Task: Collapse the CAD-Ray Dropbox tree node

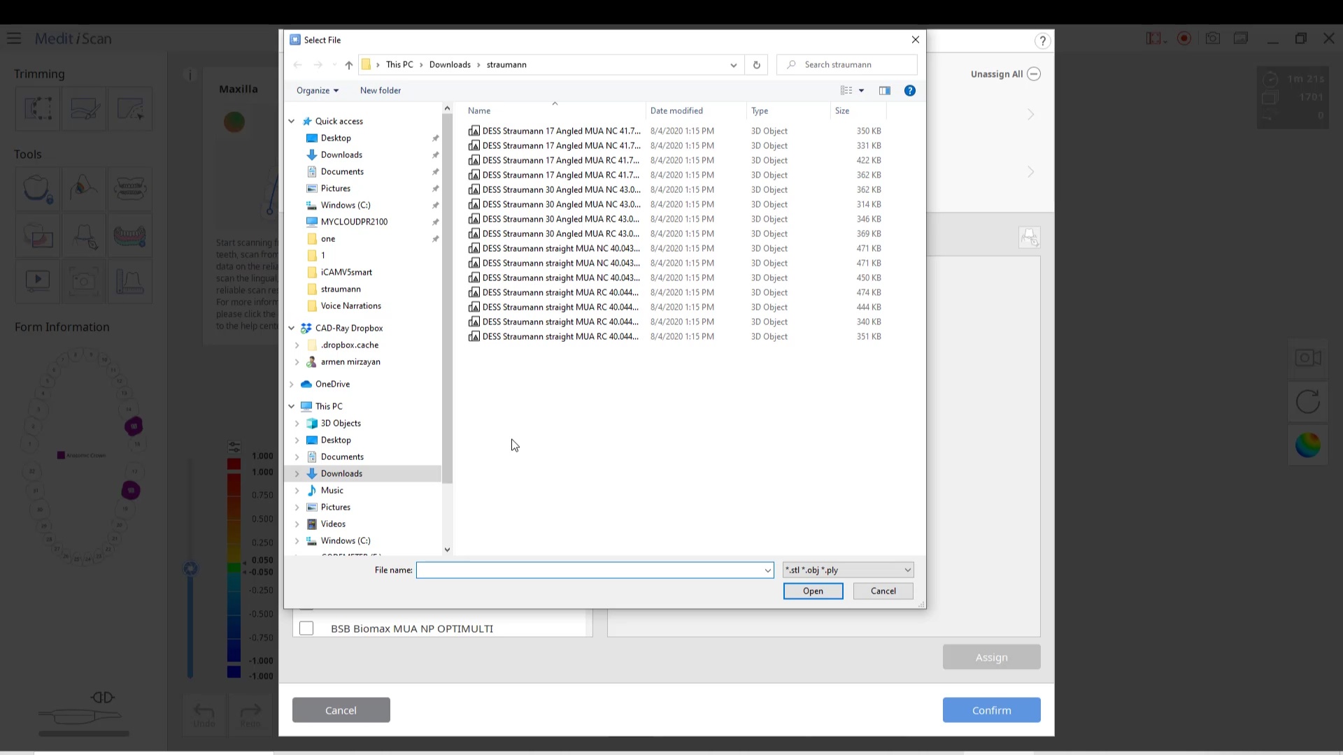Action: coord(292,328)
